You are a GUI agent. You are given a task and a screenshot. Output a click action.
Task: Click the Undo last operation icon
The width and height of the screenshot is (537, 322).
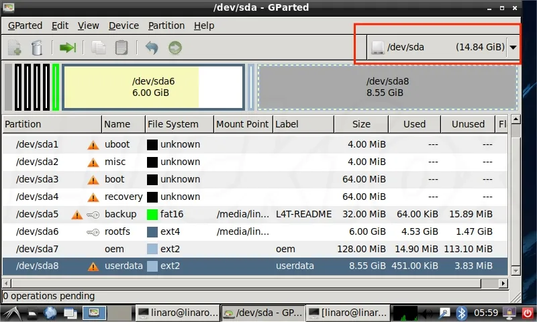click(152, 48)
